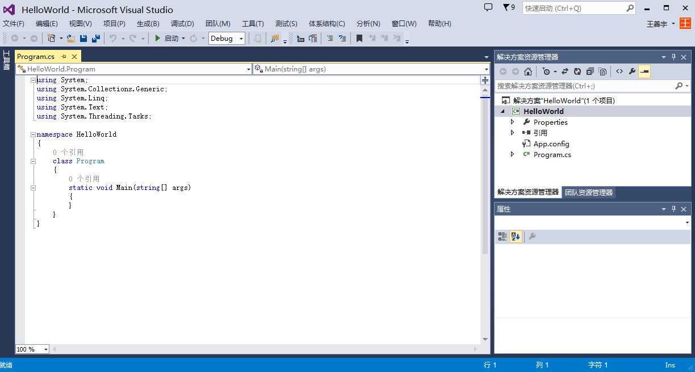Viewport: 695px width, 372px height.
Task: Click the editor vertical scrollbar down arrow
Action: (485, 339)
